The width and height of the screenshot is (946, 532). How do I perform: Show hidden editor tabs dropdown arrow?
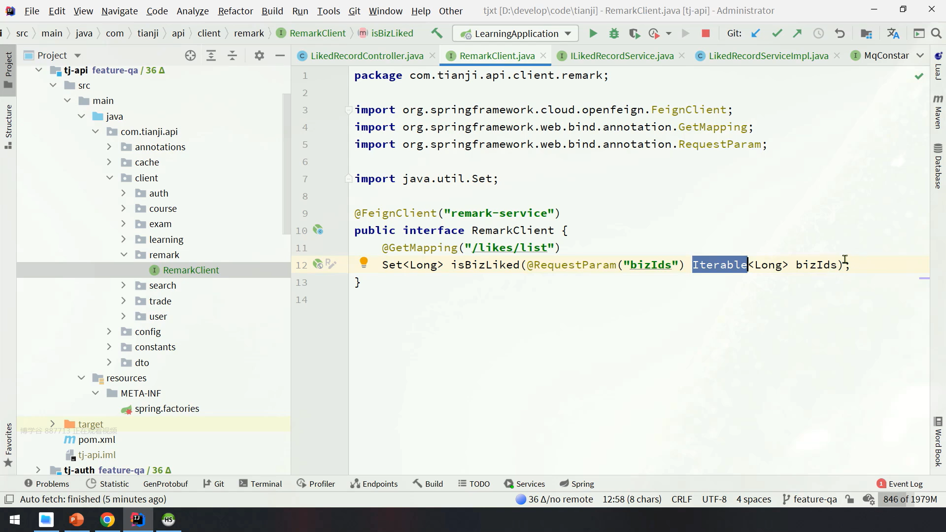pyautogui.click(x=920, y=56)
